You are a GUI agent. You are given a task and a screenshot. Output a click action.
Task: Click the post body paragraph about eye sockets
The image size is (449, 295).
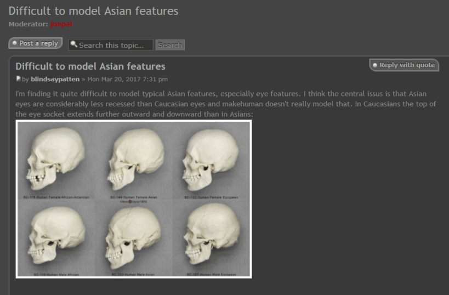point(219,104)
